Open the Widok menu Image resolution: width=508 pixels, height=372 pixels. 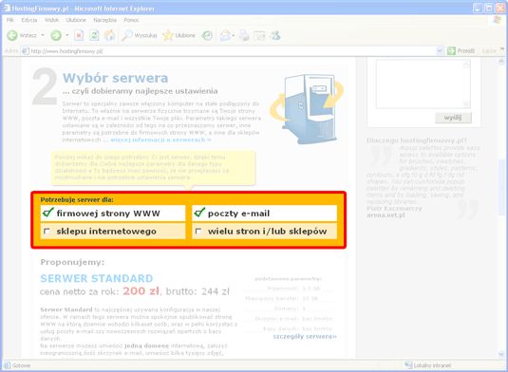click(51, 20)
